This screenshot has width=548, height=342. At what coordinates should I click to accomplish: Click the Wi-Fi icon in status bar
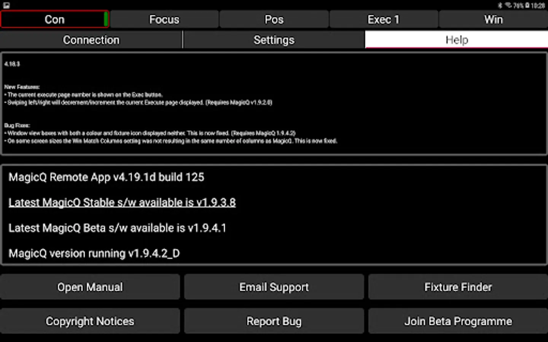pyautogui.click(x=508, y=5)
